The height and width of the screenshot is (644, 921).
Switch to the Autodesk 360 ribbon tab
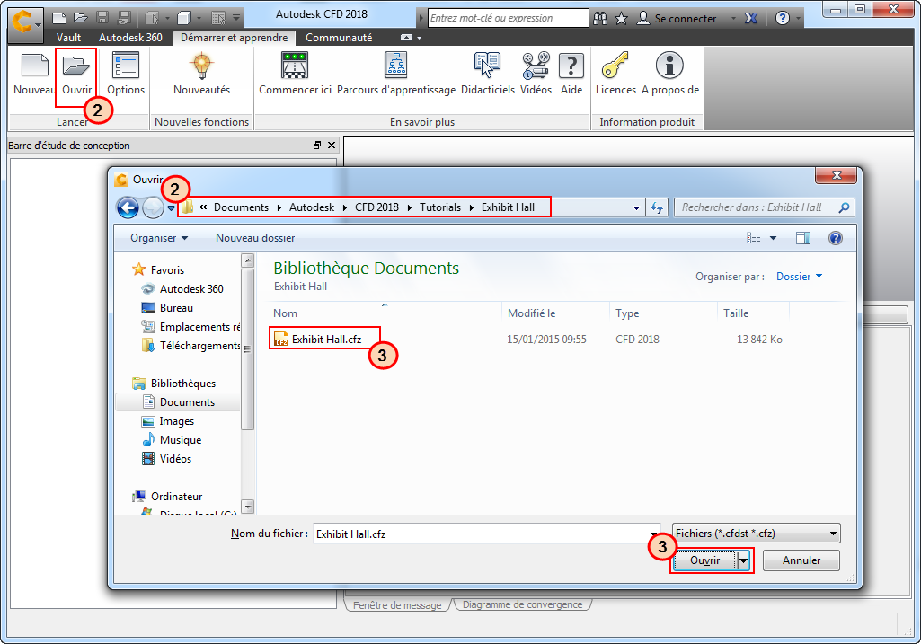click(130, 38)
